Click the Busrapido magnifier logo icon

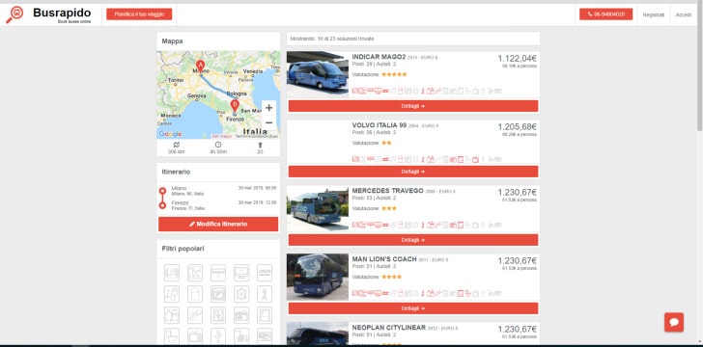click(x=14, y=14)
